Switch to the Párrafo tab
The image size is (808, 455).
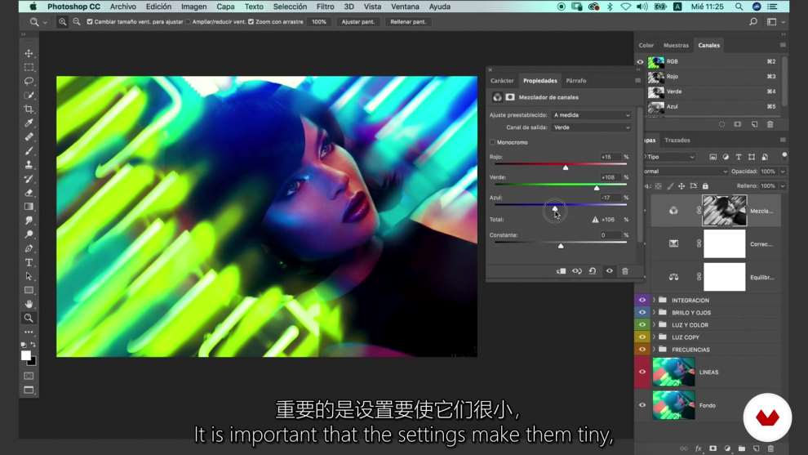[x=575, y=81]
